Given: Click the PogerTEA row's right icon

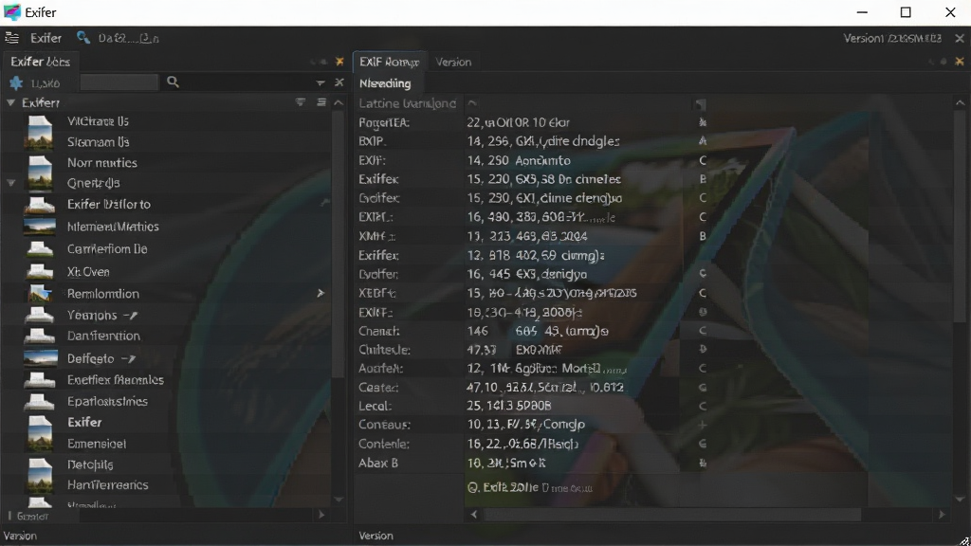Looking at the screenshot, I should 703,122.
